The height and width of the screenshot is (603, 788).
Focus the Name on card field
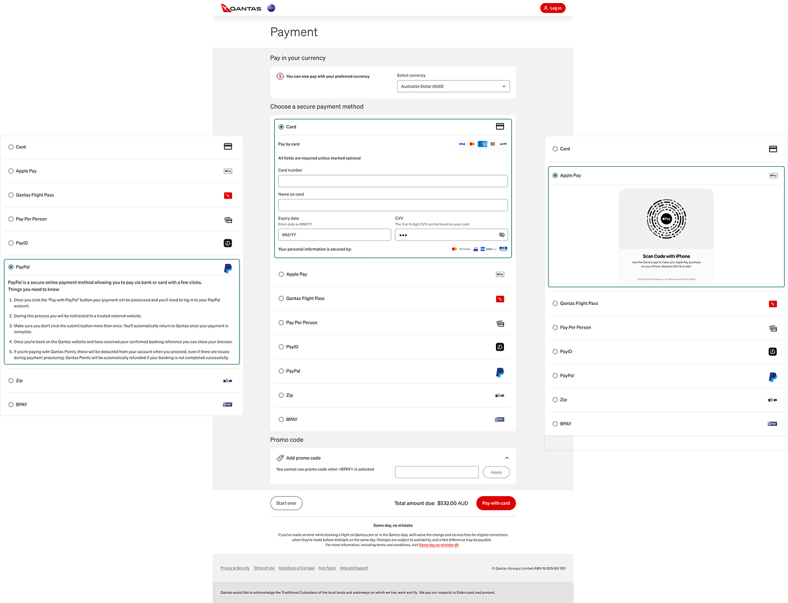click(x=393, y=205)
